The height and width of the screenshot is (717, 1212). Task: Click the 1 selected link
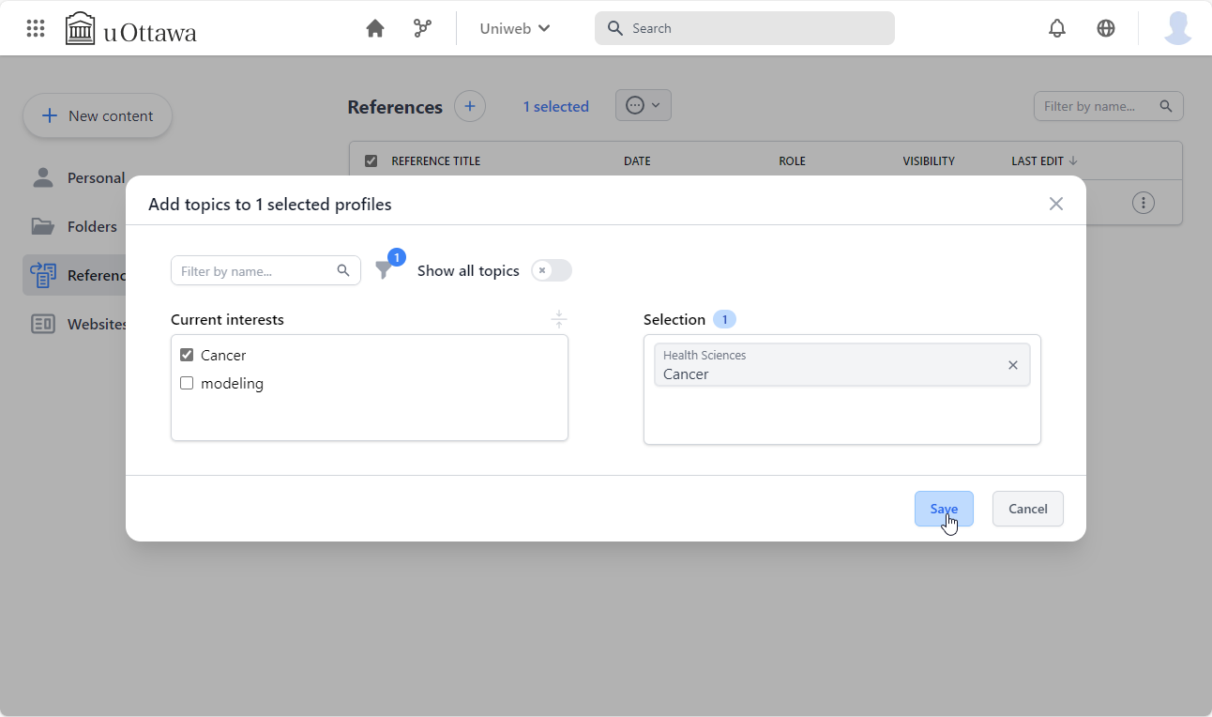(556, 106)
